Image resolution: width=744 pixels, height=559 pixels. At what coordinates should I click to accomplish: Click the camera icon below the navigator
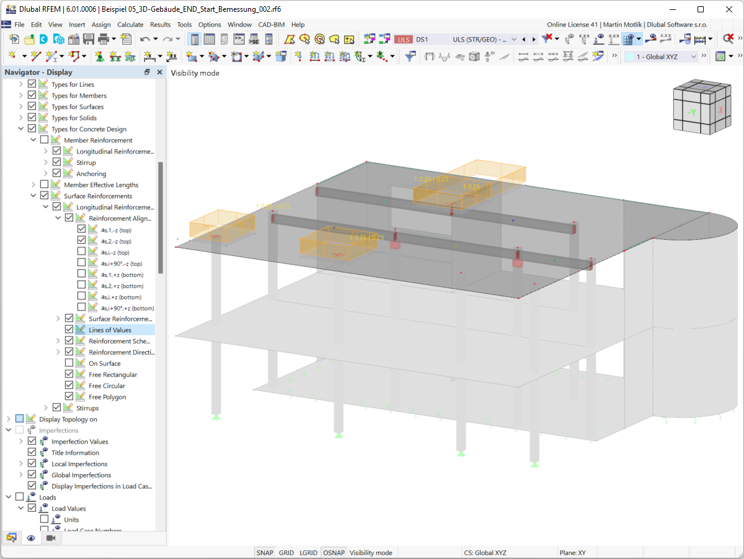(x=51, y=538)
